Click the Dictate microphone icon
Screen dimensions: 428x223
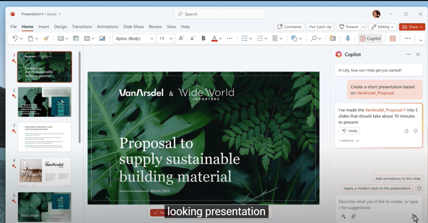(x=348, y=39)
